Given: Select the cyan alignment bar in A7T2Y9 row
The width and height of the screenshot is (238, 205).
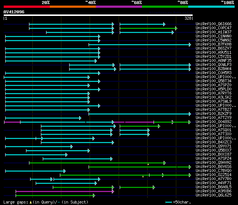Looking at the screenshot, I should click(x=43, y=118).
